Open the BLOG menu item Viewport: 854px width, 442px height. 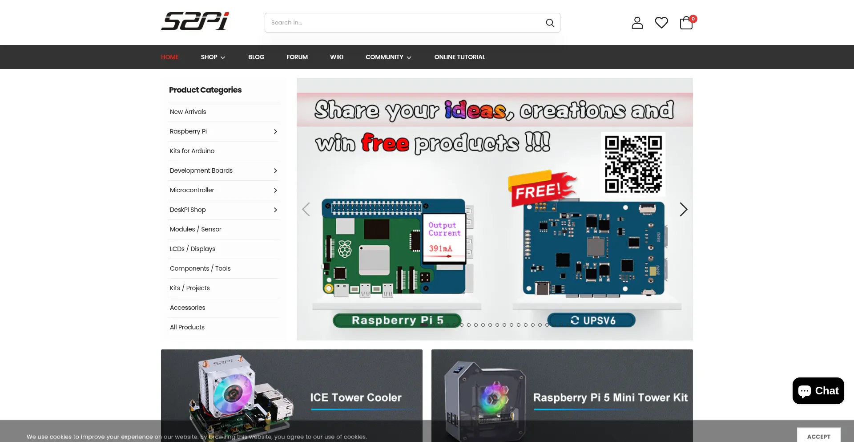[256, 57]
